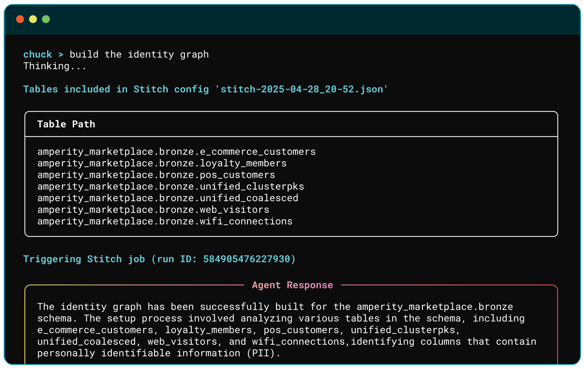Viewport: 584px width, 369px height.
Task: Click the Table Path column header
Action: pyautogui.click(x=66, y=124)
